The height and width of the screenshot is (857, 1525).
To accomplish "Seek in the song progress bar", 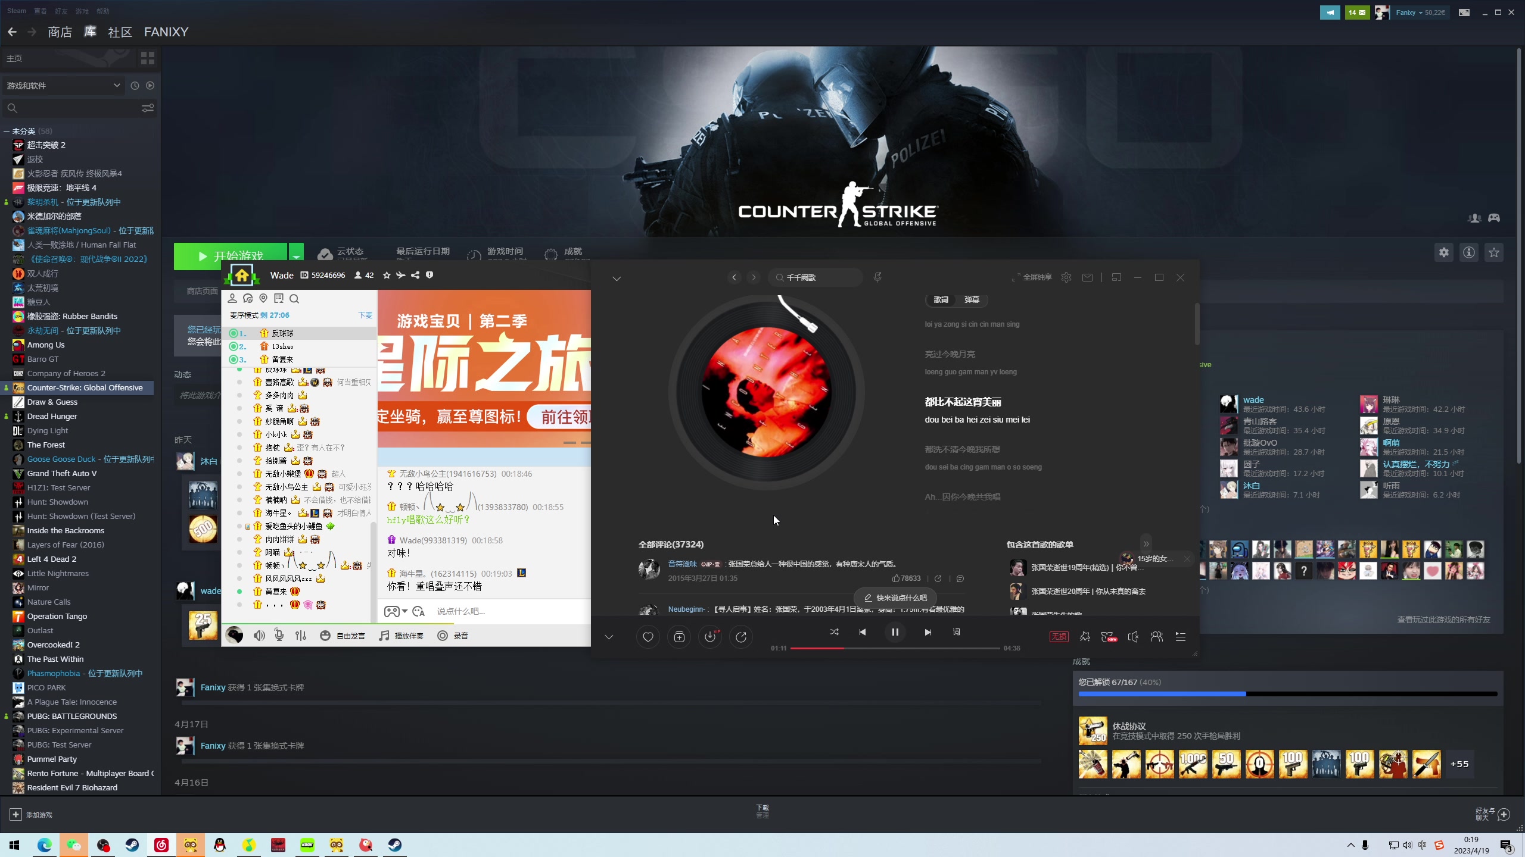I will [894, 648].
